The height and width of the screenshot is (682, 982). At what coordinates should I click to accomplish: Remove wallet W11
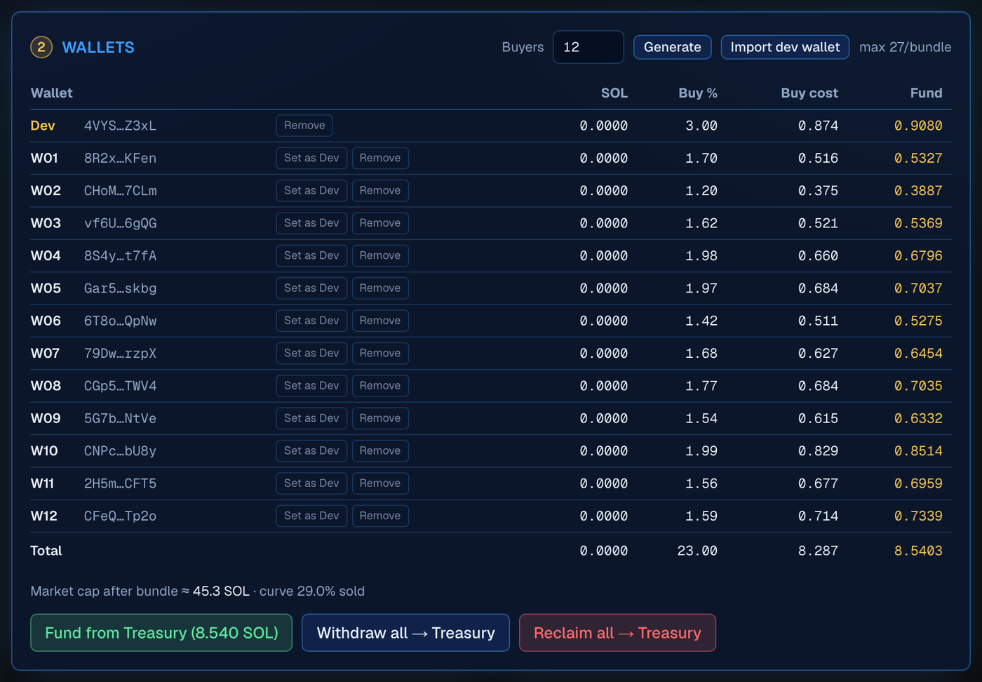[380, 483]
